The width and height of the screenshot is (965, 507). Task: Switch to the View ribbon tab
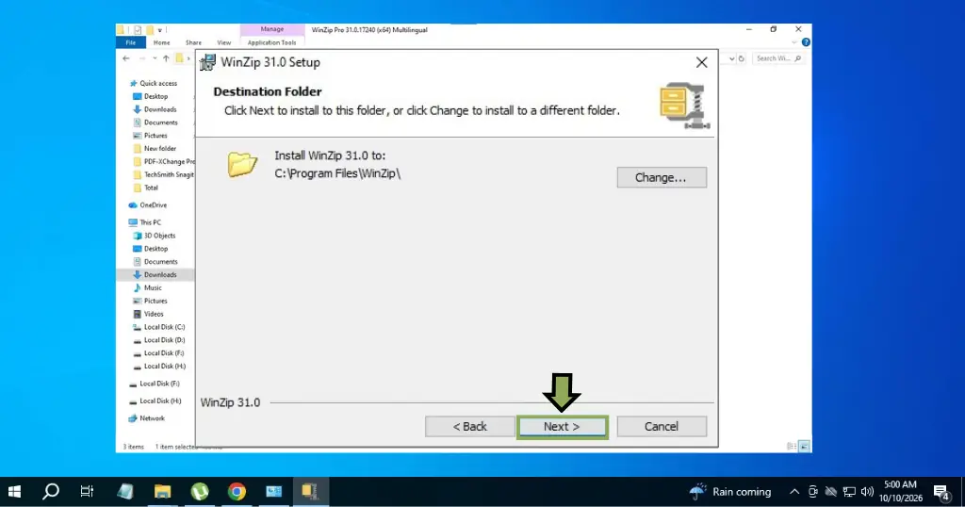223,42
